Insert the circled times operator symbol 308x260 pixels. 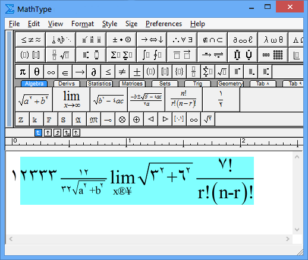(x=122, y=119)
